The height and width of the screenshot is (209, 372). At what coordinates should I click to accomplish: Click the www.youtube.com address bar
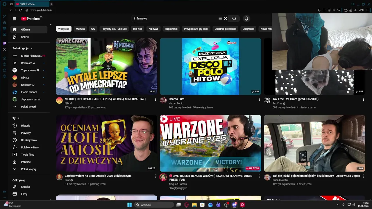(41, 10)
